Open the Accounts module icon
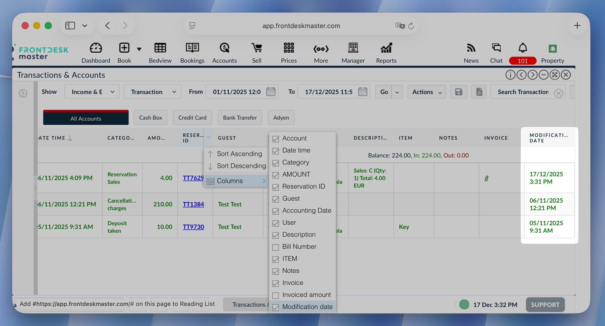Screen dimensions: 605x326 click(224, 48)
